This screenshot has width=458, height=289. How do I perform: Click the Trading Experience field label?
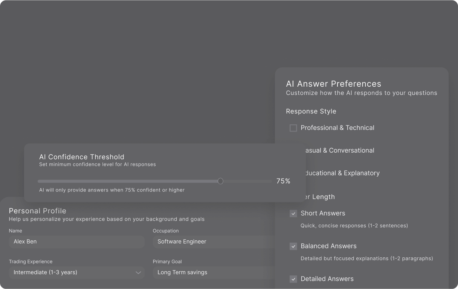pos(31,261)
